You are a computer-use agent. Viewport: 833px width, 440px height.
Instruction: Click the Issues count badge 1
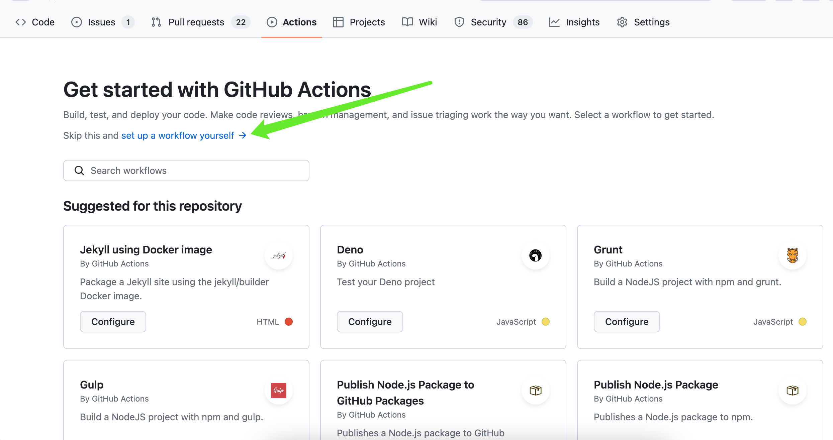128,22
